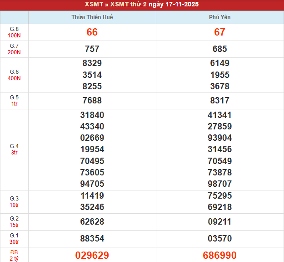This screenshot has width=284, height=262.
Task: Select G.6 number 6149
Action: point(219,63)
